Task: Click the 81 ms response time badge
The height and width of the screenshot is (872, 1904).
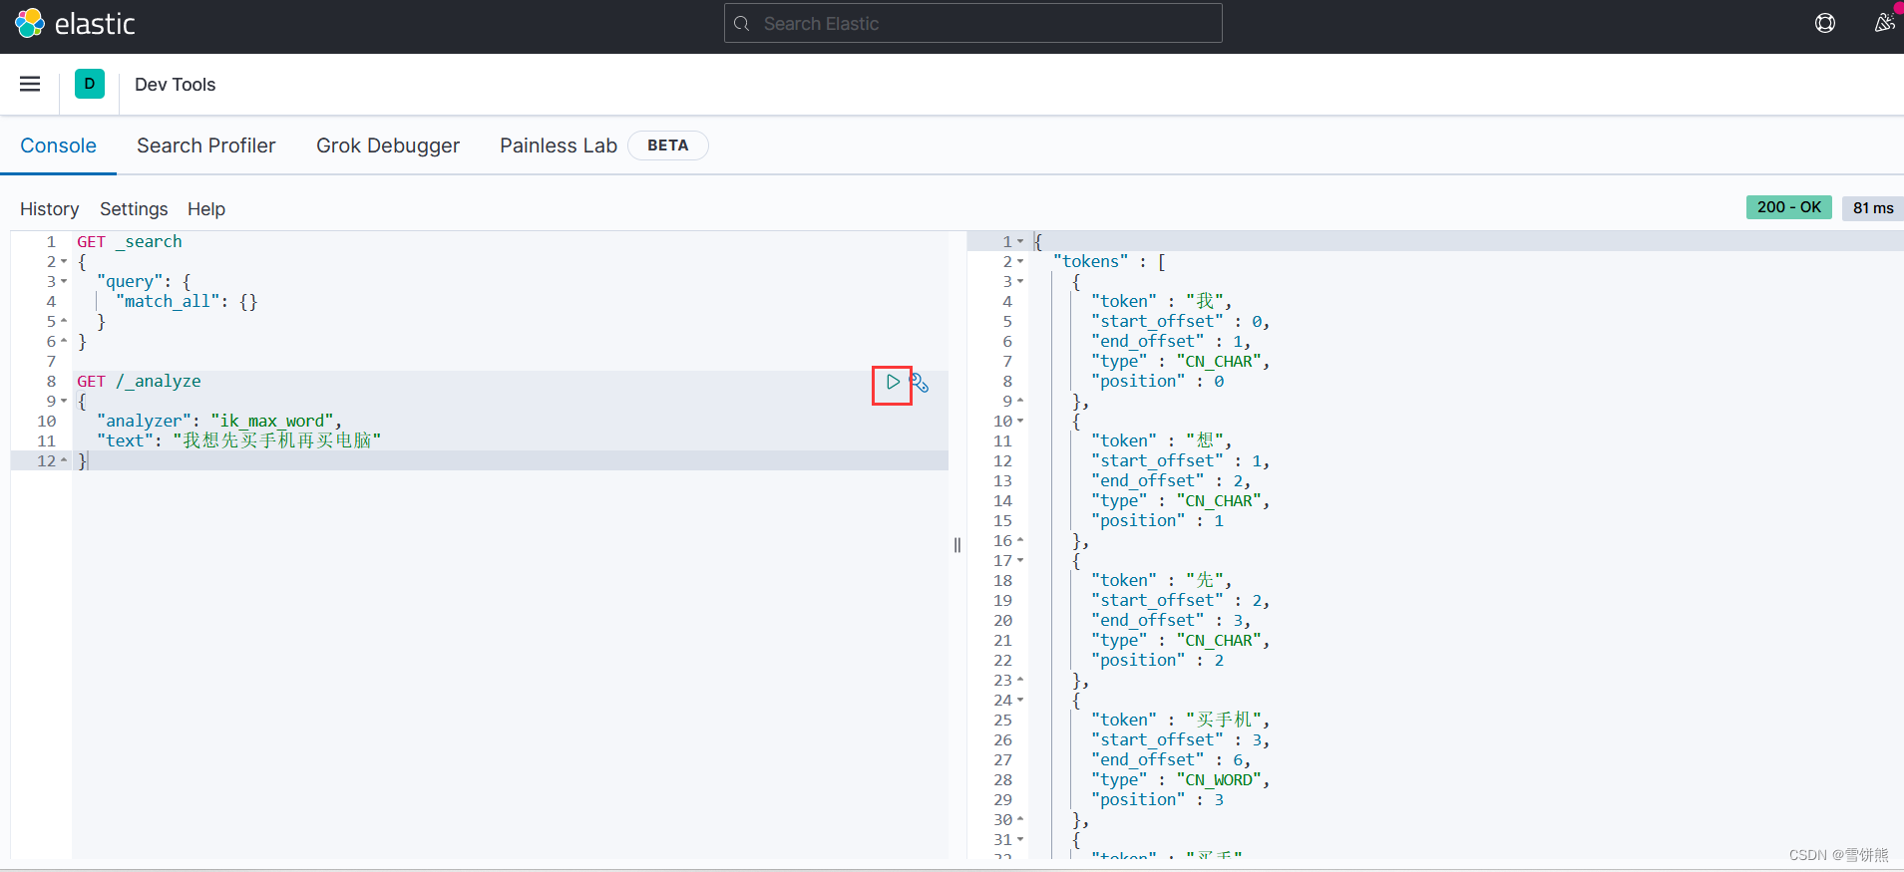Action: pos(1872,207)
